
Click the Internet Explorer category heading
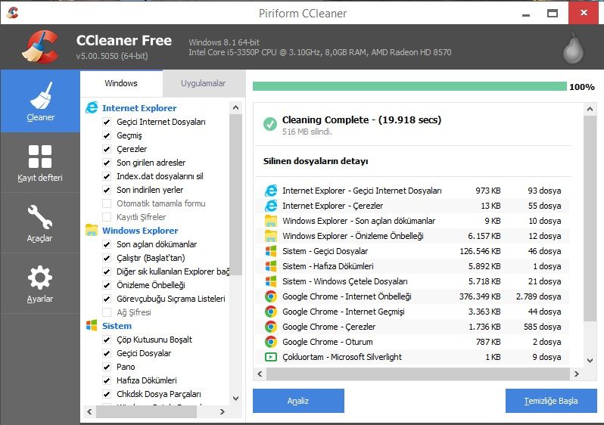tap(139, 108)
